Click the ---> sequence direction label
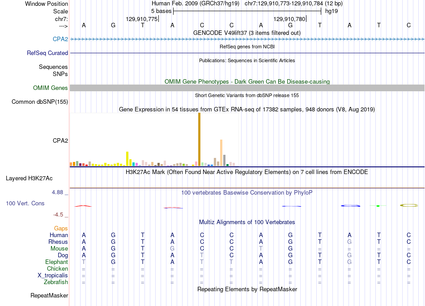 [x=64, y=26]
